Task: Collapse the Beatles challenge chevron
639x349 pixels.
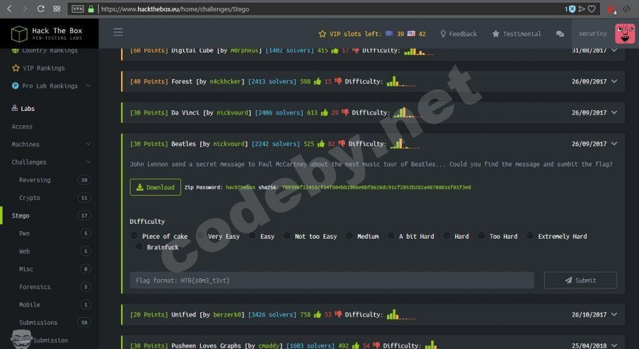Action: tap(614, 143)
